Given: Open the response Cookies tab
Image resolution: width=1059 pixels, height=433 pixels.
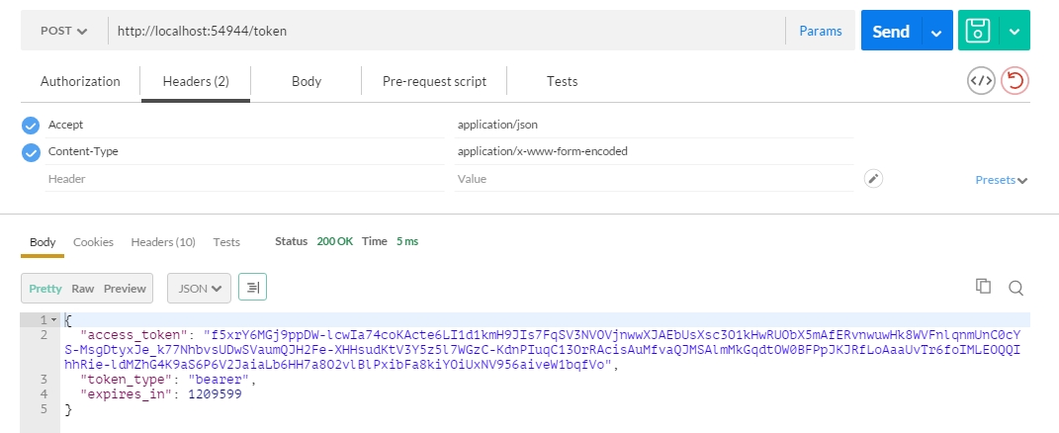Looking at the screenshot, I should (93, 242).
